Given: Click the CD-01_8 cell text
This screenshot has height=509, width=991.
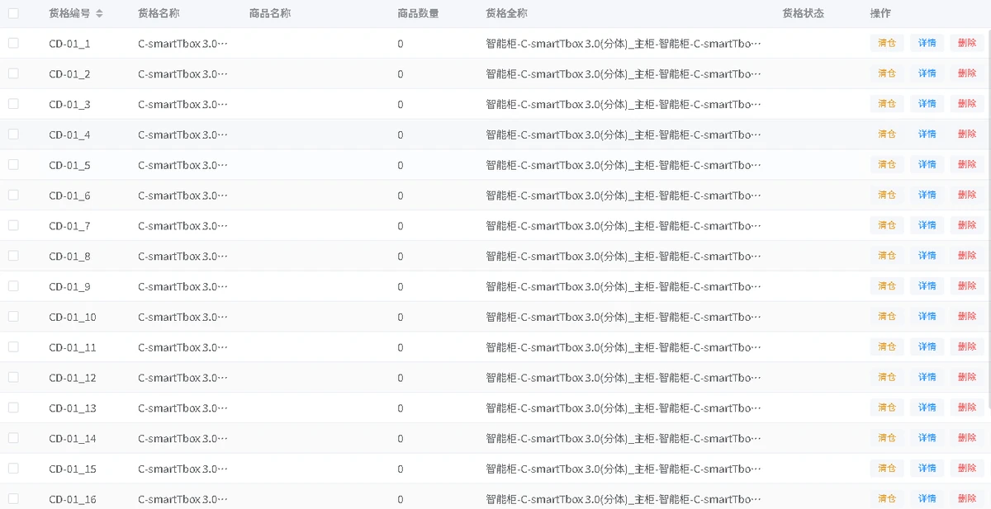Looking at the screenshot, I should coord(69,256).
